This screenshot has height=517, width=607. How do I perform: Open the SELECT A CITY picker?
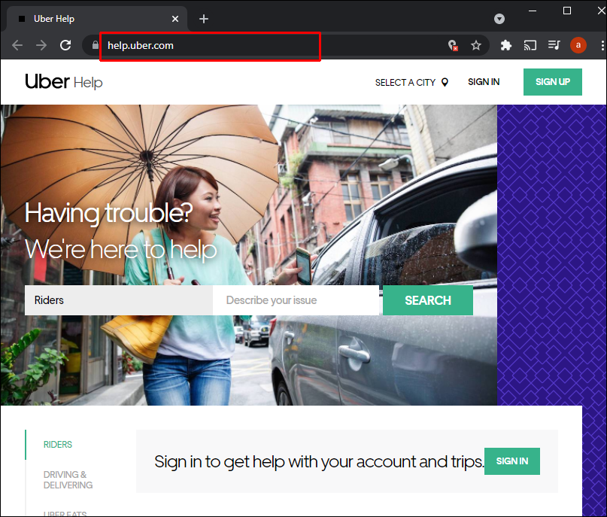(x=411, y=83)
